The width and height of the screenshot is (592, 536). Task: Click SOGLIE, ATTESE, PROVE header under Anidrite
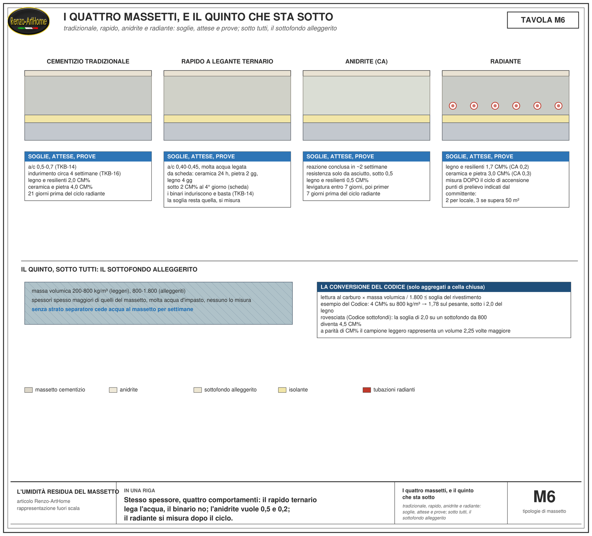pos(366,157)
